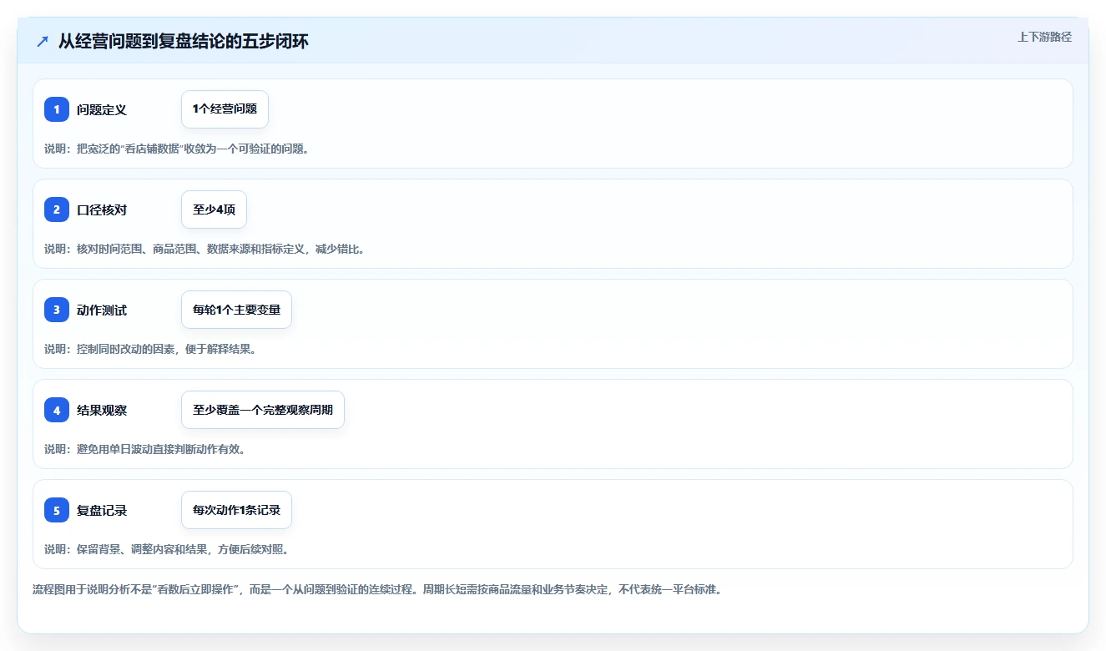Click step number badge 3
Screen dimensions: 1106x651
(57, 310)
